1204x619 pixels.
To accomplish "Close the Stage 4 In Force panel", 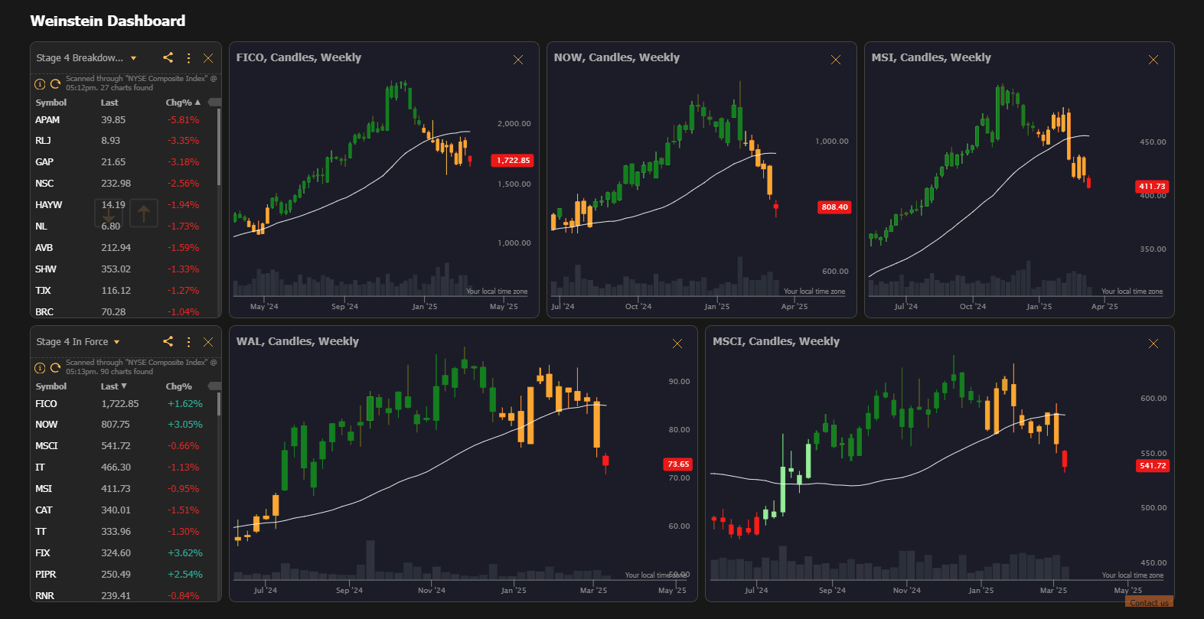I will tap(208, 342).
